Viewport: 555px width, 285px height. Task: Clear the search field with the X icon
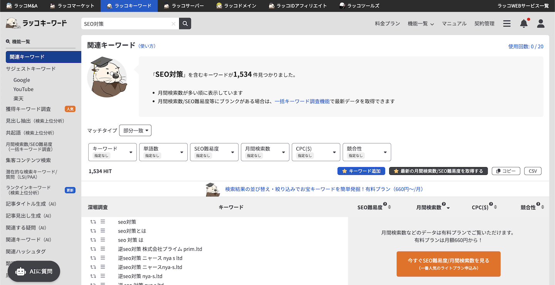coord(173,24)
